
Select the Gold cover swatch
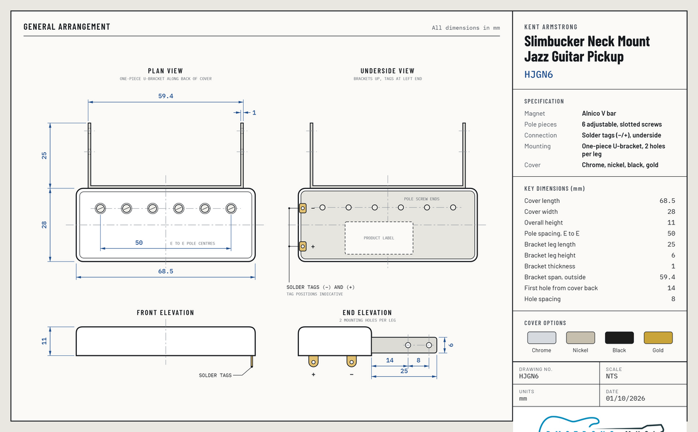pos(658,338)
